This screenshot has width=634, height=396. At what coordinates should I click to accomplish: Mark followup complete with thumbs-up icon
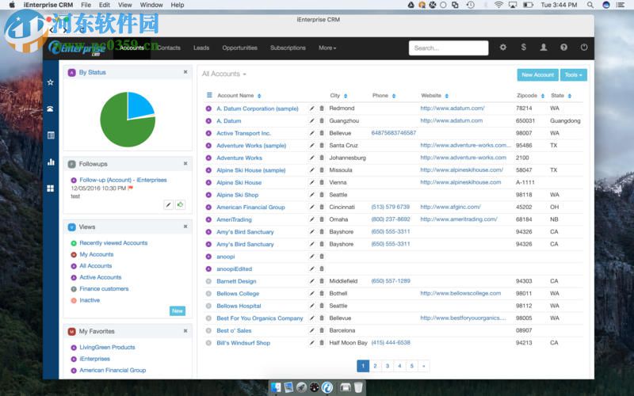point(181,204)
